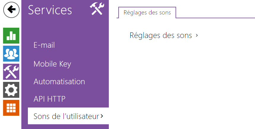Go back using the circled arrow icon
The width and height of the screenshot is (255, 129).
coord(11,10)
